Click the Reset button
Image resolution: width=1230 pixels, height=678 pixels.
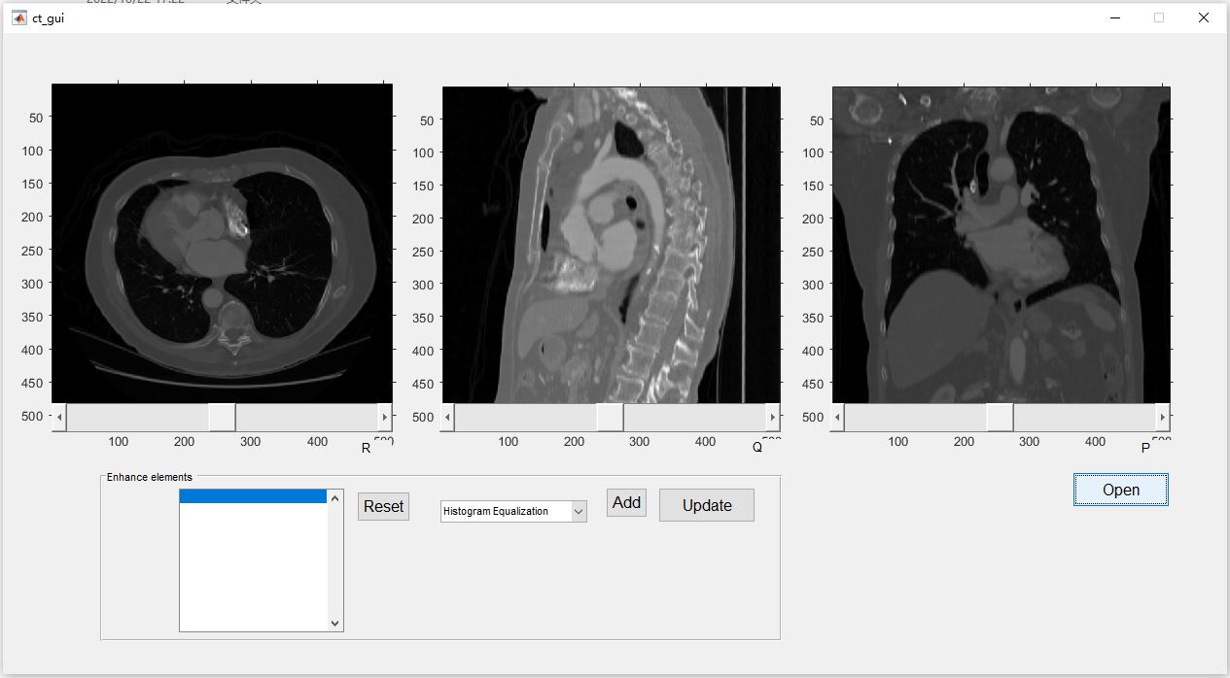(x=383, y=506)
